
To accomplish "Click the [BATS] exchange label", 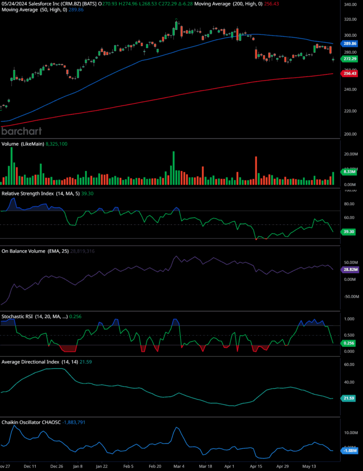I will (x=89, y=4).
